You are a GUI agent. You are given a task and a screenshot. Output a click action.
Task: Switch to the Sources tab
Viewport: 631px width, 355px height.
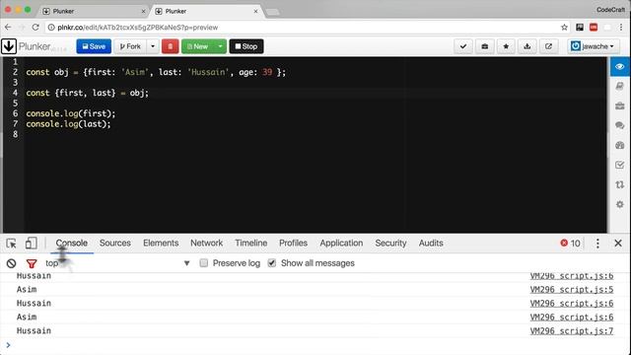click(x=115, y=244)
